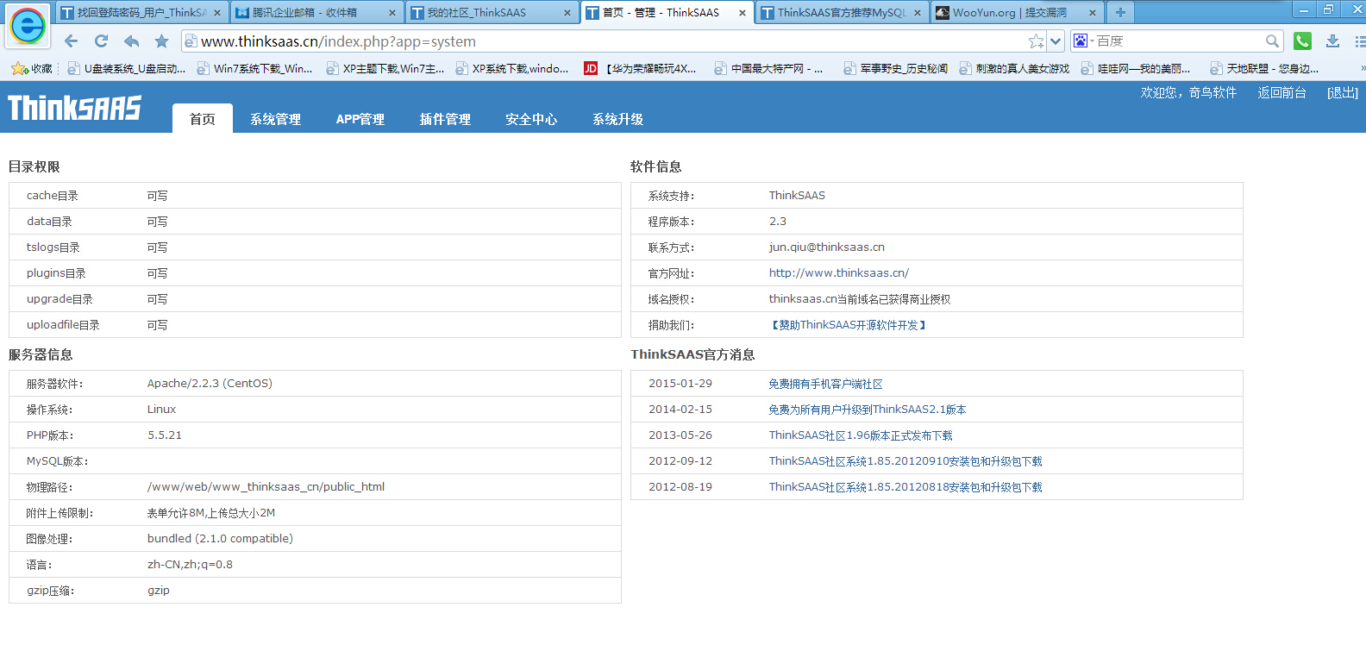Open the browser menu list icon
The image size is (1366, 651).
click(x=1360, y=41)
